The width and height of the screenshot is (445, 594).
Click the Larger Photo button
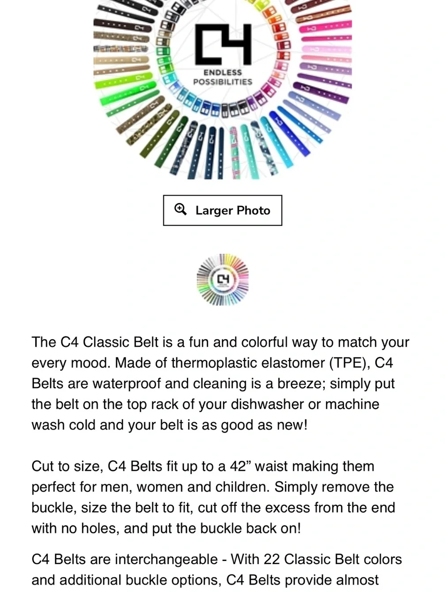222,210
